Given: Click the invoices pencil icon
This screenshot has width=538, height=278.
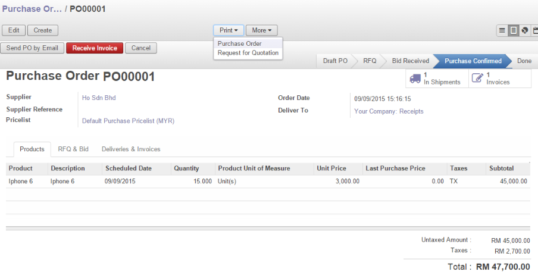Looking at the screenshot, I should pos(477,78).
